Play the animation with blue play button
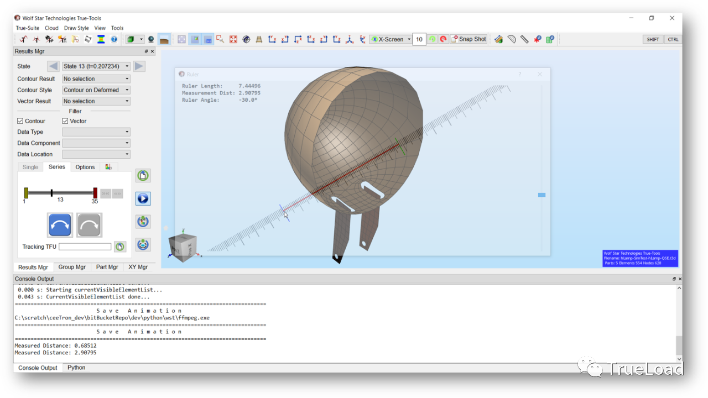Screen dimensions: 708x398 pos(143,198)
